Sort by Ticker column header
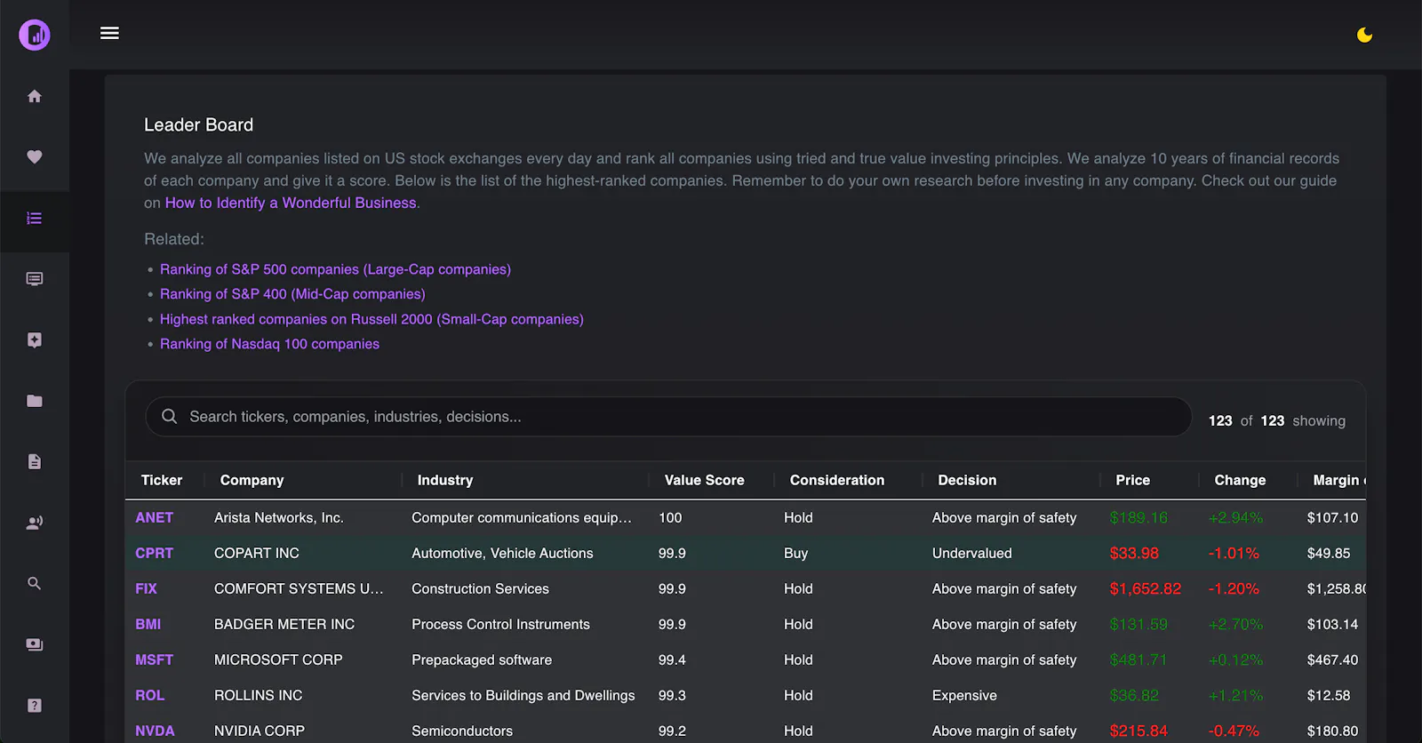 click(x=161, y=480)
